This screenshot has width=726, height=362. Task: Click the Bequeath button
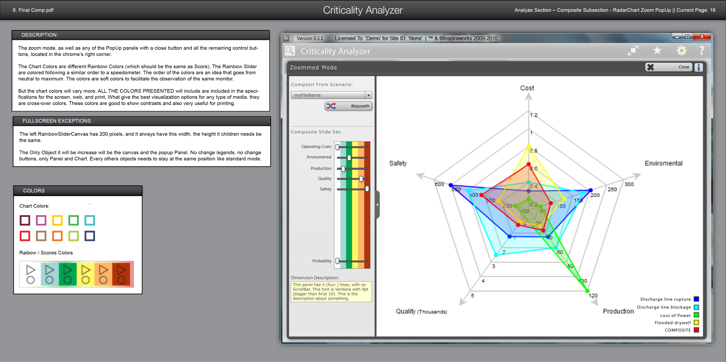click(x=348, y=106)
